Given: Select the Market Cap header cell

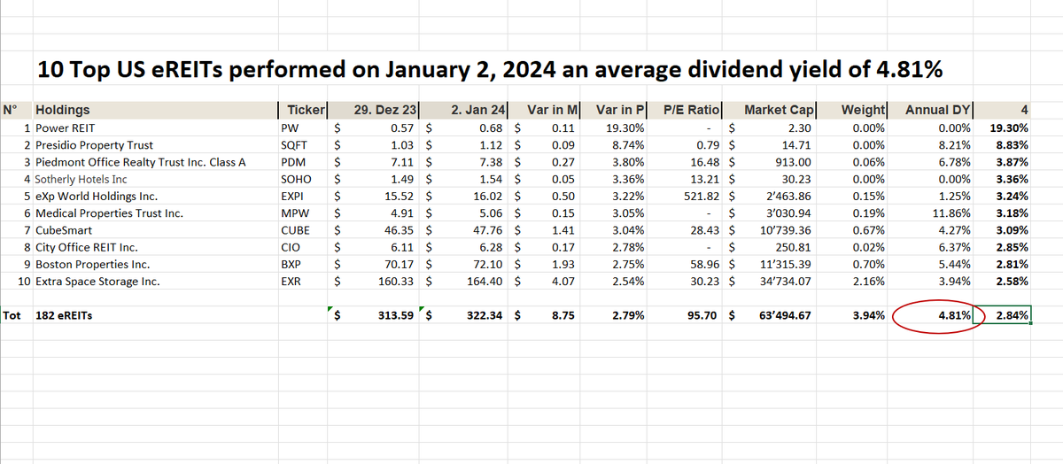Looking at the screenshot, I should (x=771, y=111).
